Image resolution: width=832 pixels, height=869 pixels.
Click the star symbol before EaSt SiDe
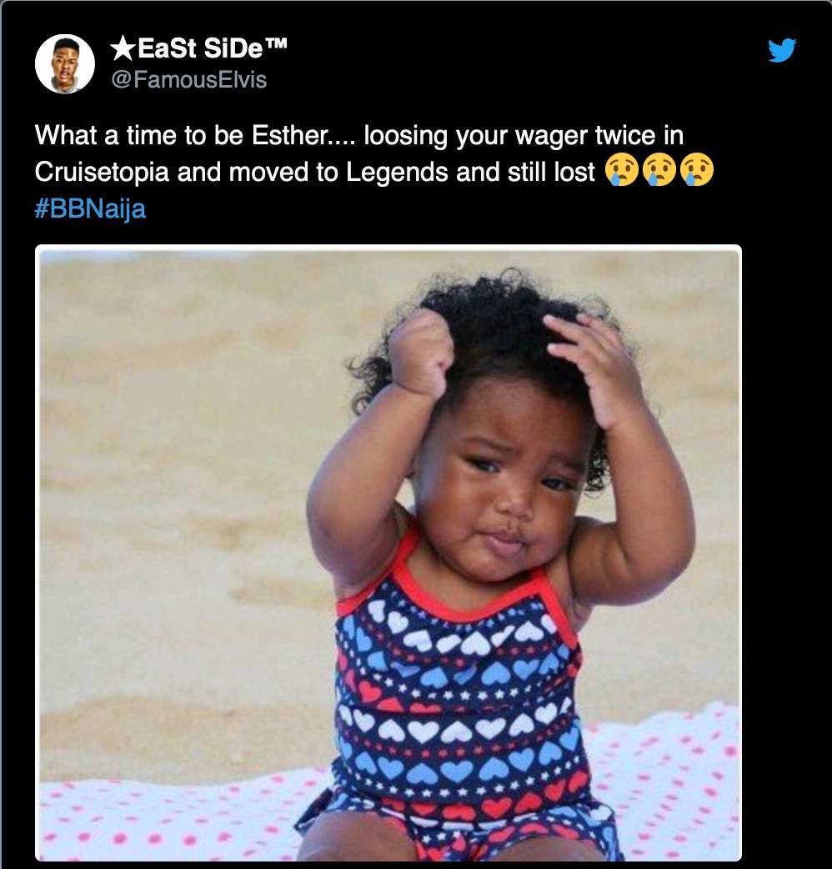pyautogui.click(x=123, y=48)
